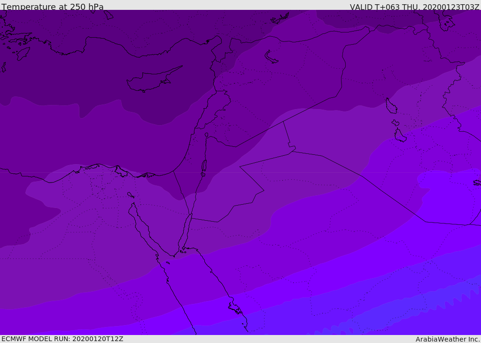Click the 'ECMWF MODEL RUN: 20200120T12Z' label

(62, 339)
